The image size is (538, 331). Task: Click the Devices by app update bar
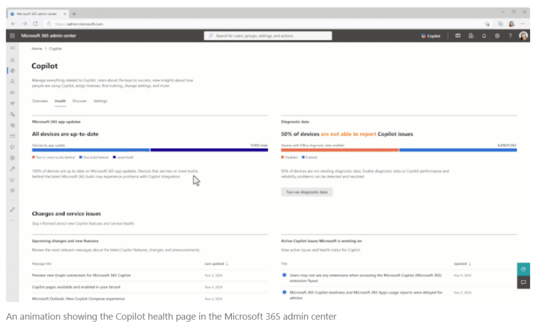150,150
